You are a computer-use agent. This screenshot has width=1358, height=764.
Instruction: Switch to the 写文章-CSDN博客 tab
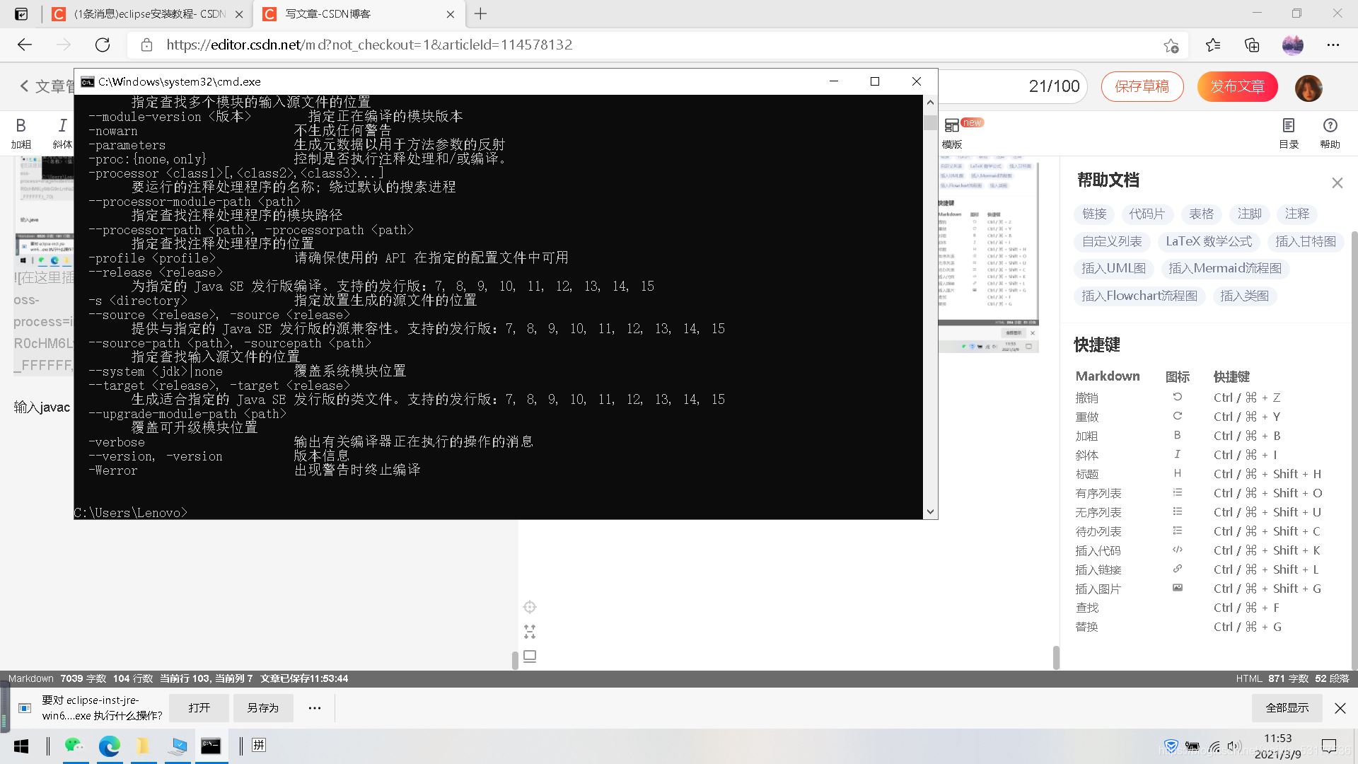tap(325, 14)
